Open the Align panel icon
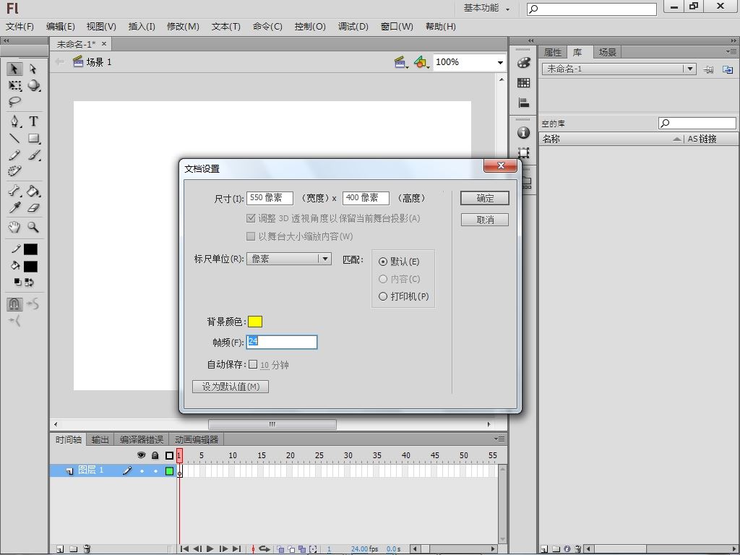 [x=523, y=103]
